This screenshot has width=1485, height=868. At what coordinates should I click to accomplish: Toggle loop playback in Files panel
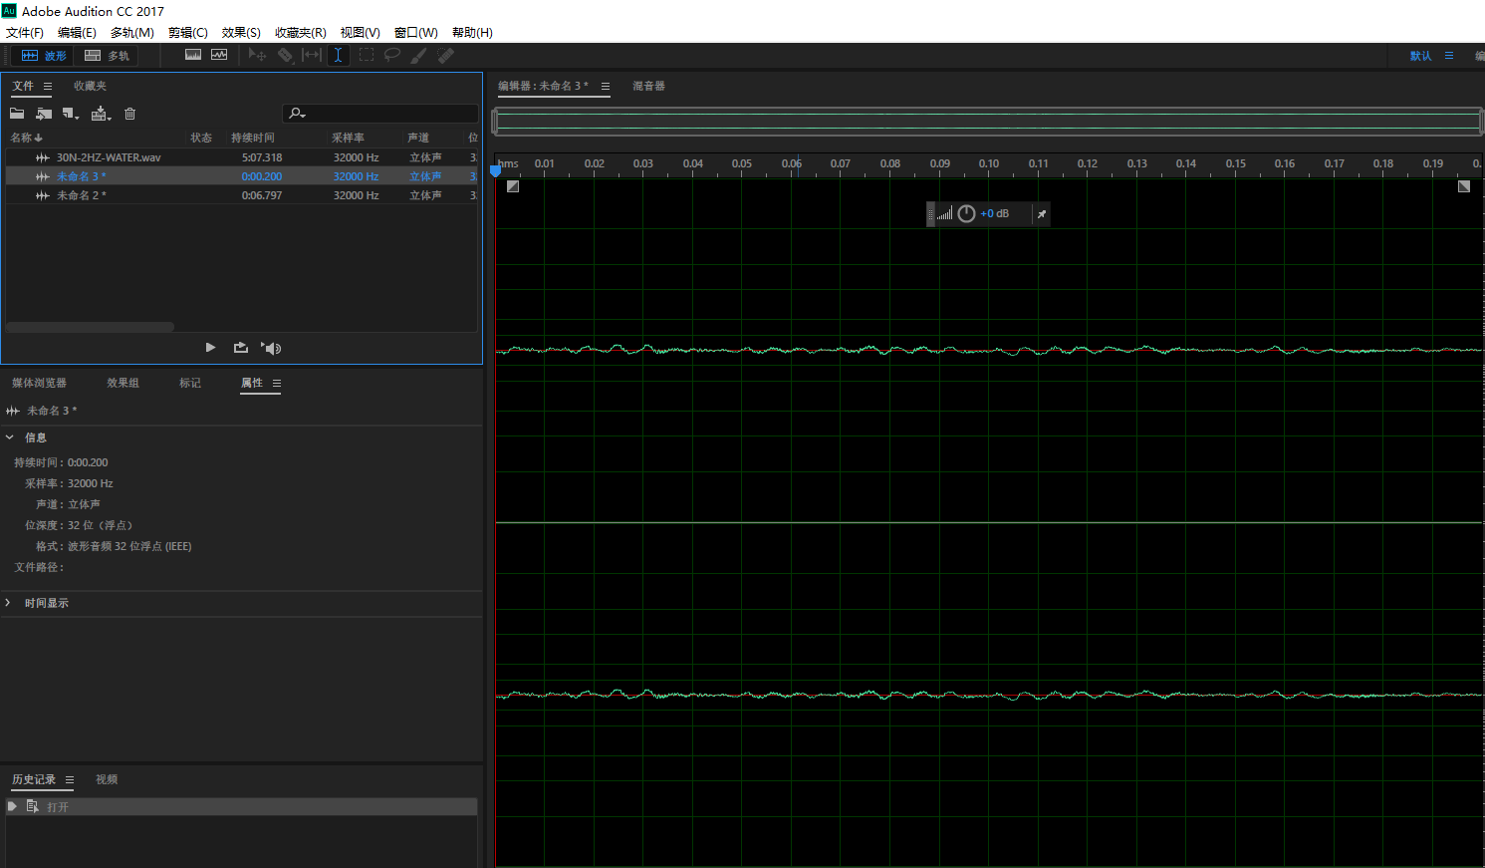(x=240, y=348)
